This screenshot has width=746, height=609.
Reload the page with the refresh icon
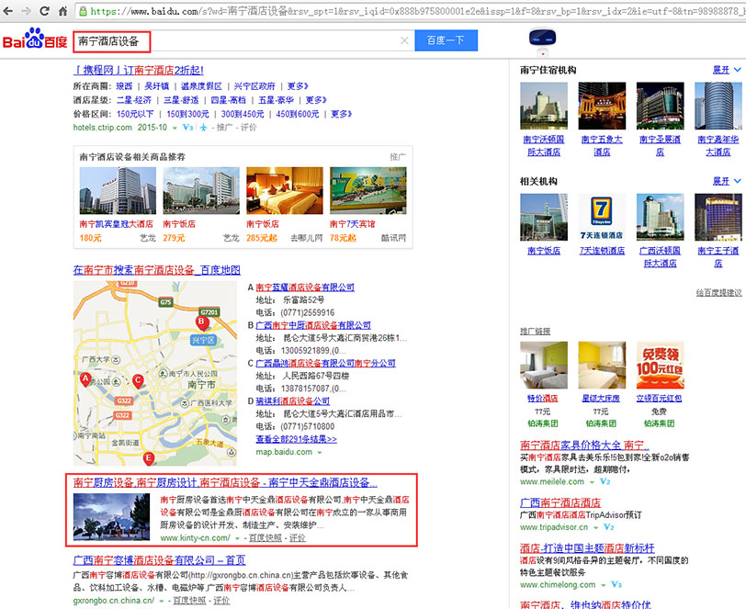(x=44, y=10)
